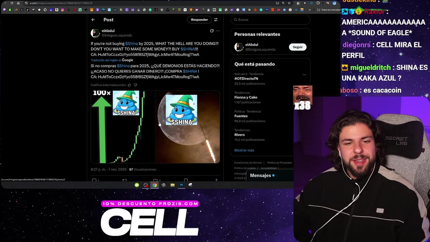This screenshot has width=430, height=242.
Task: Open the recording app icon with red dot in taskbar
Action: click(146, 185)
